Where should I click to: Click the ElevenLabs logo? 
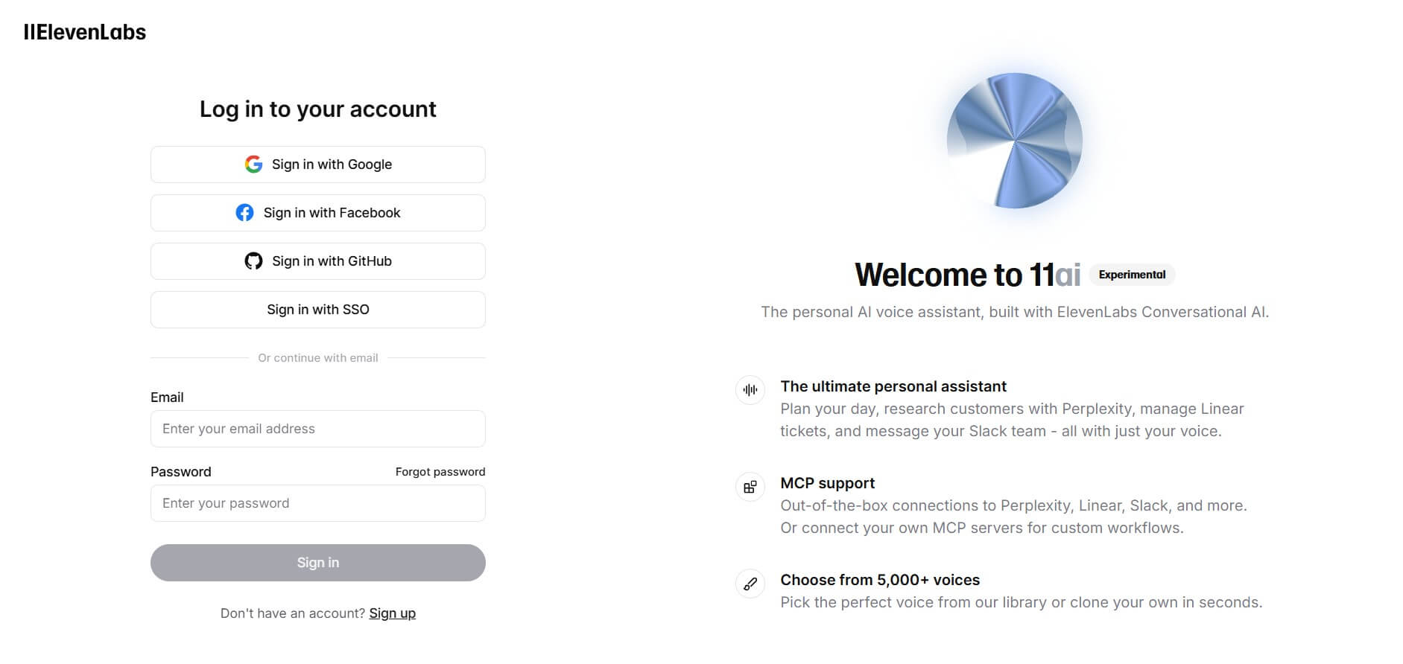point(85,32)
